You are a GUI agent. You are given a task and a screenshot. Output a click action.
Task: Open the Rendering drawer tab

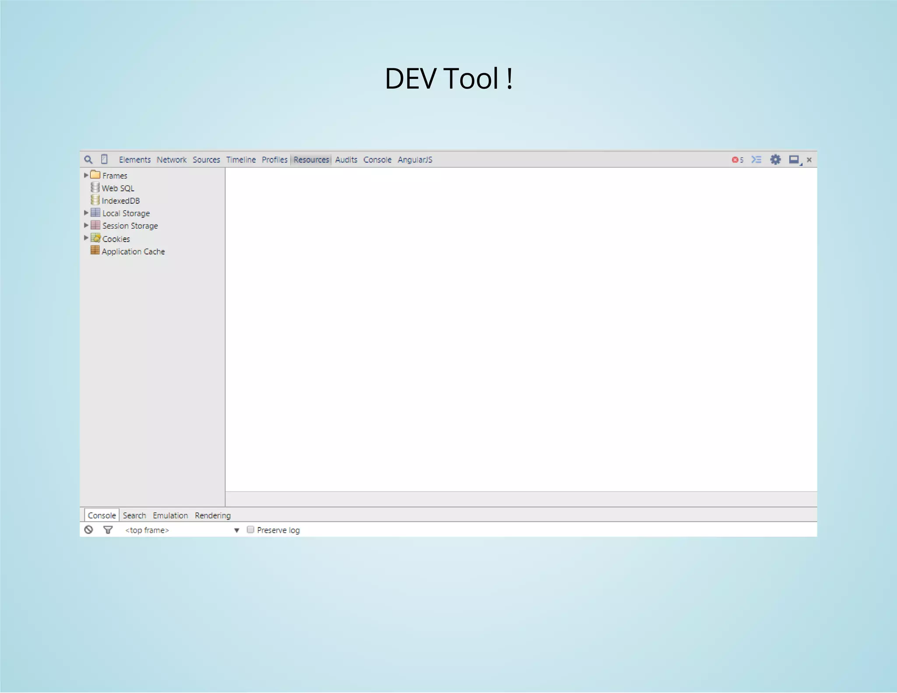(212, 516)
